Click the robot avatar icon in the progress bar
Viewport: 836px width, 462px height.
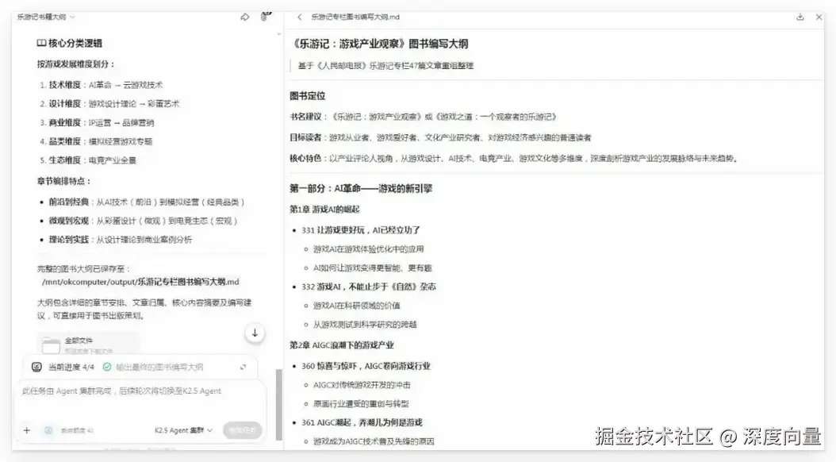(x=37, y=367)
